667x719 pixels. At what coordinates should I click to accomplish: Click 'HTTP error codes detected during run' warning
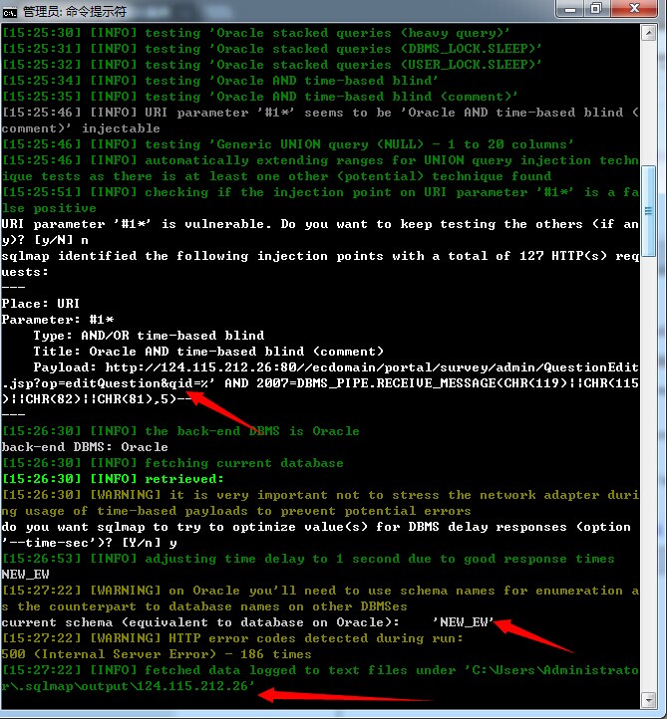click(x=232, y=638)
